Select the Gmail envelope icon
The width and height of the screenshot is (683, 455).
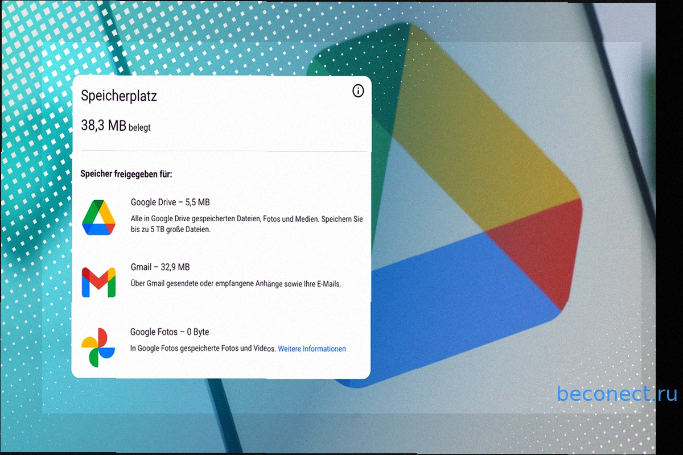[98, 282]
